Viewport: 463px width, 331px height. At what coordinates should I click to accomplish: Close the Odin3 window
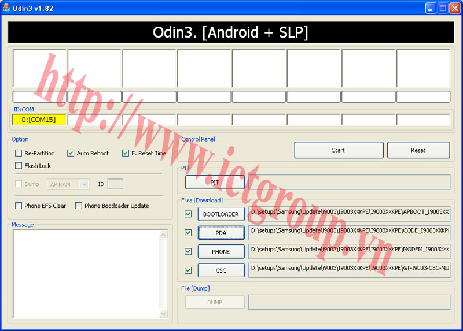[x=455, y=8]
